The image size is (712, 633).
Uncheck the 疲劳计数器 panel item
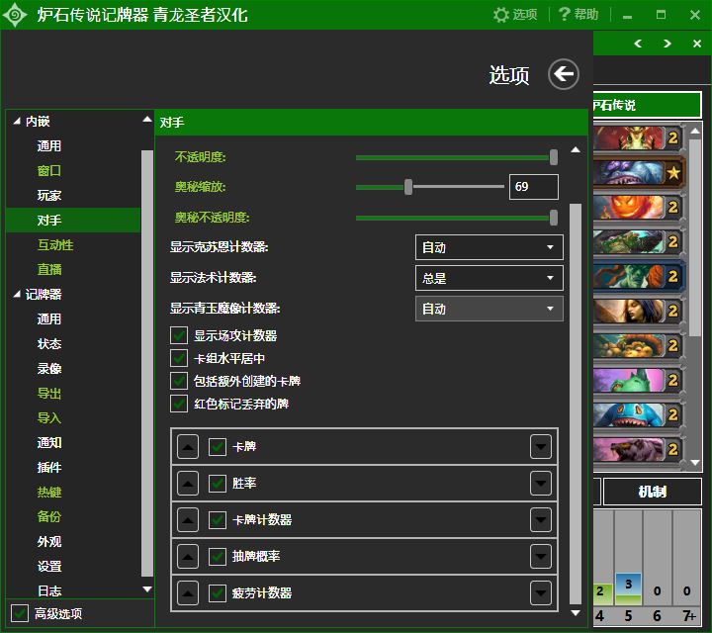point(217,593)
